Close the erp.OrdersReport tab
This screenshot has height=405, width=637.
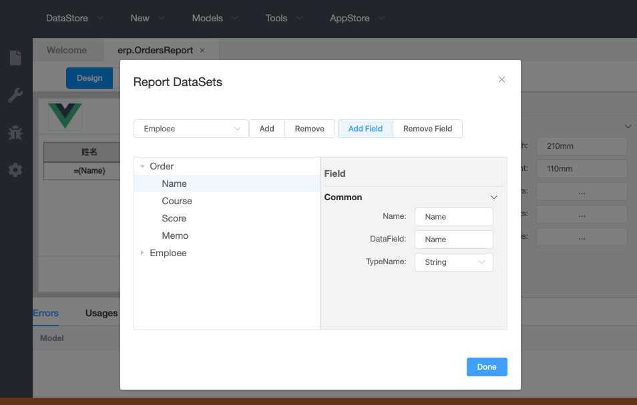[x=202, y=50]
